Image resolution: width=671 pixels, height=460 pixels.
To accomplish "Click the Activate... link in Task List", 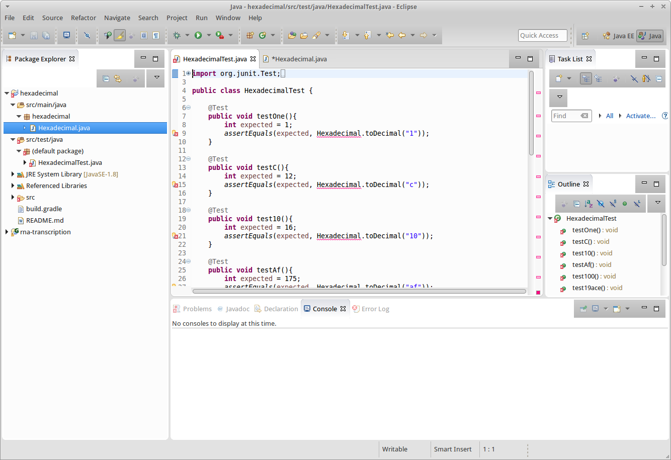I will [641, 116].
